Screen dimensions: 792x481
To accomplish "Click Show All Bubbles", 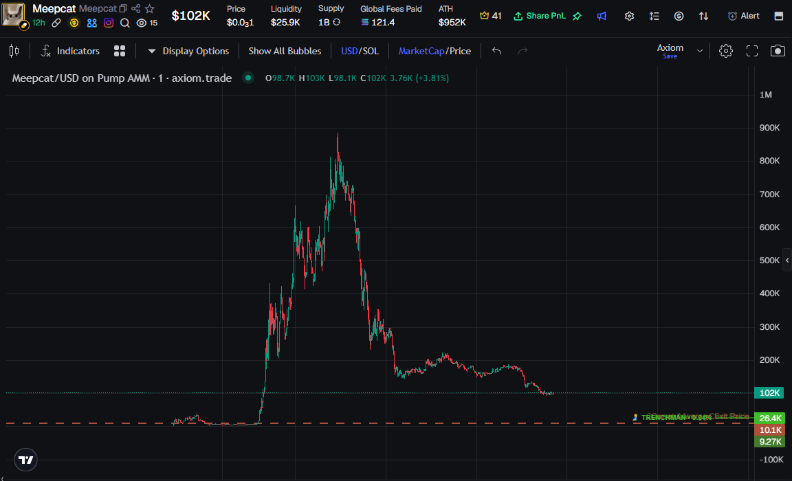I will [285, 51].
